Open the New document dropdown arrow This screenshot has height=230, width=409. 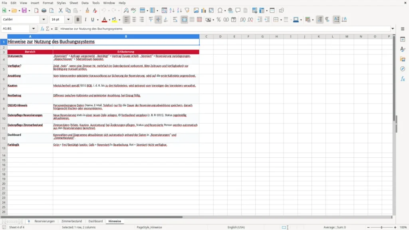[x=9, y=11]
